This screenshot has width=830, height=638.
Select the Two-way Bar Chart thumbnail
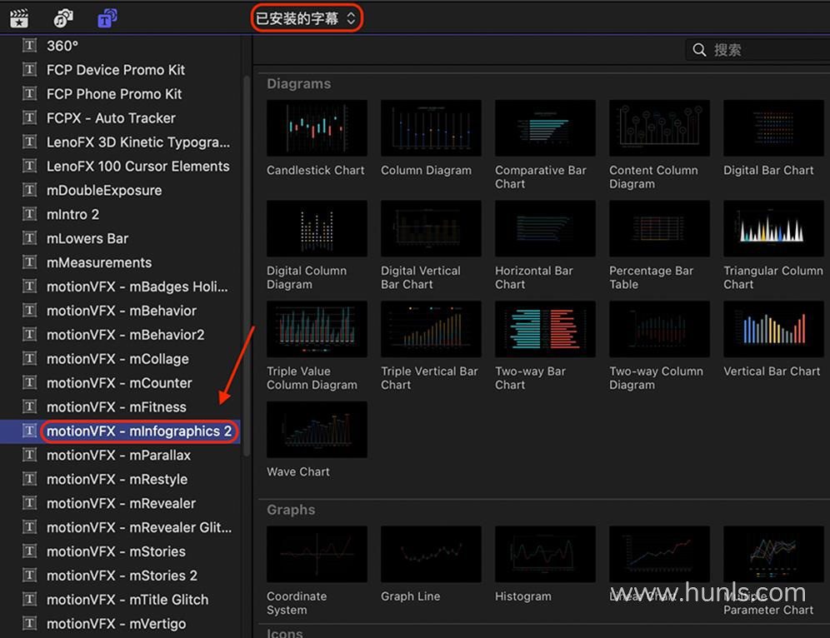[545, 329]
